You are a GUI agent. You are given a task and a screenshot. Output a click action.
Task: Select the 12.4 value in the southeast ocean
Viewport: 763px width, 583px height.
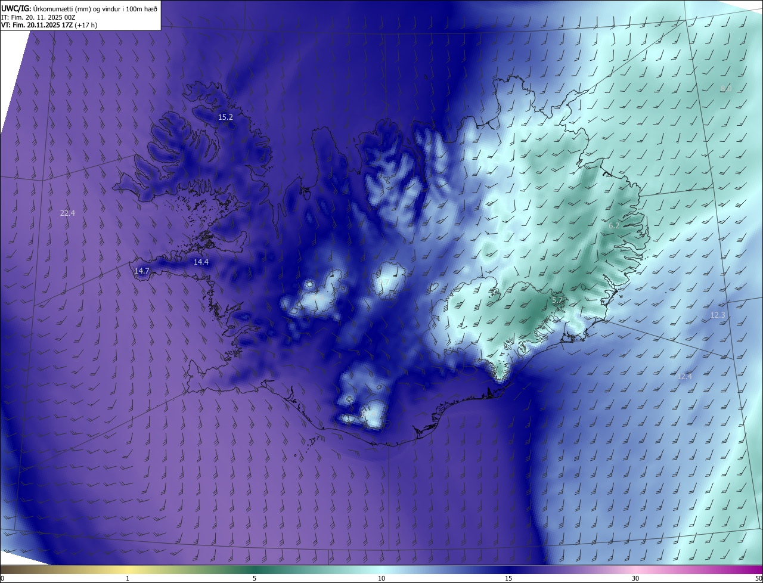point(685,376)
